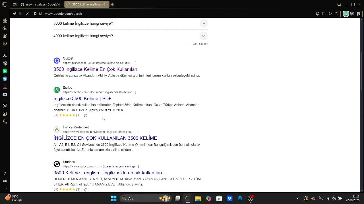This screenshot has width=364, height=204.
Task: Open three-dots menu for Studocu result
Action: pos(139,166)
